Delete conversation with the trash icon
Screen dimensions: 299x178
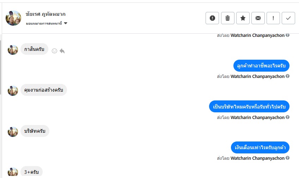pyautogui.click(x=228, y=18)
